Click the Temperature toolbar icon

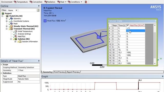click(15, 2)
